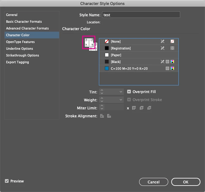Toggle the Overprint Stroke checkbox
The width and height of the screenshot is (205, 192).
tap(129, 100)
